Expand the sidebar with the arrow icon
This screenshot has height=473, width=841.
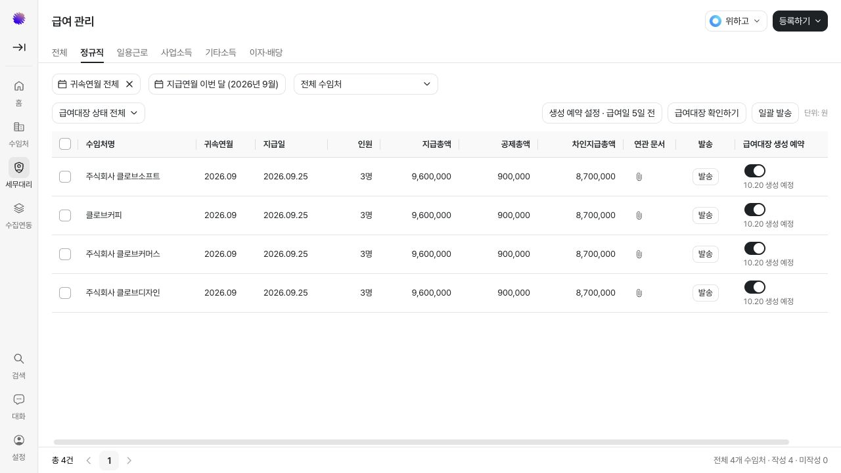pos(19,47)
